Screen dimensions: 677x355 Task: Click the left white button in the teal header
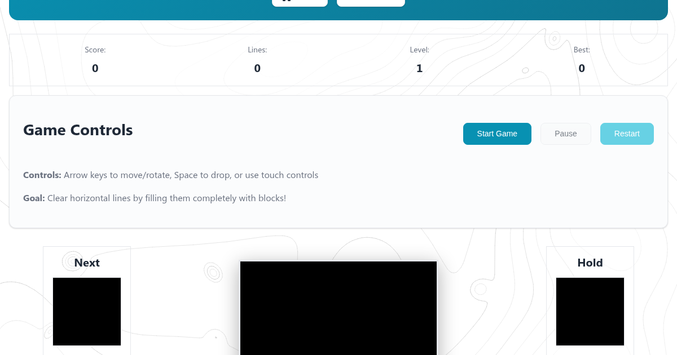point(300,3)
